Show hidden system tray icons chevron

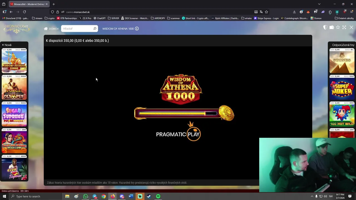coord(312,196)
